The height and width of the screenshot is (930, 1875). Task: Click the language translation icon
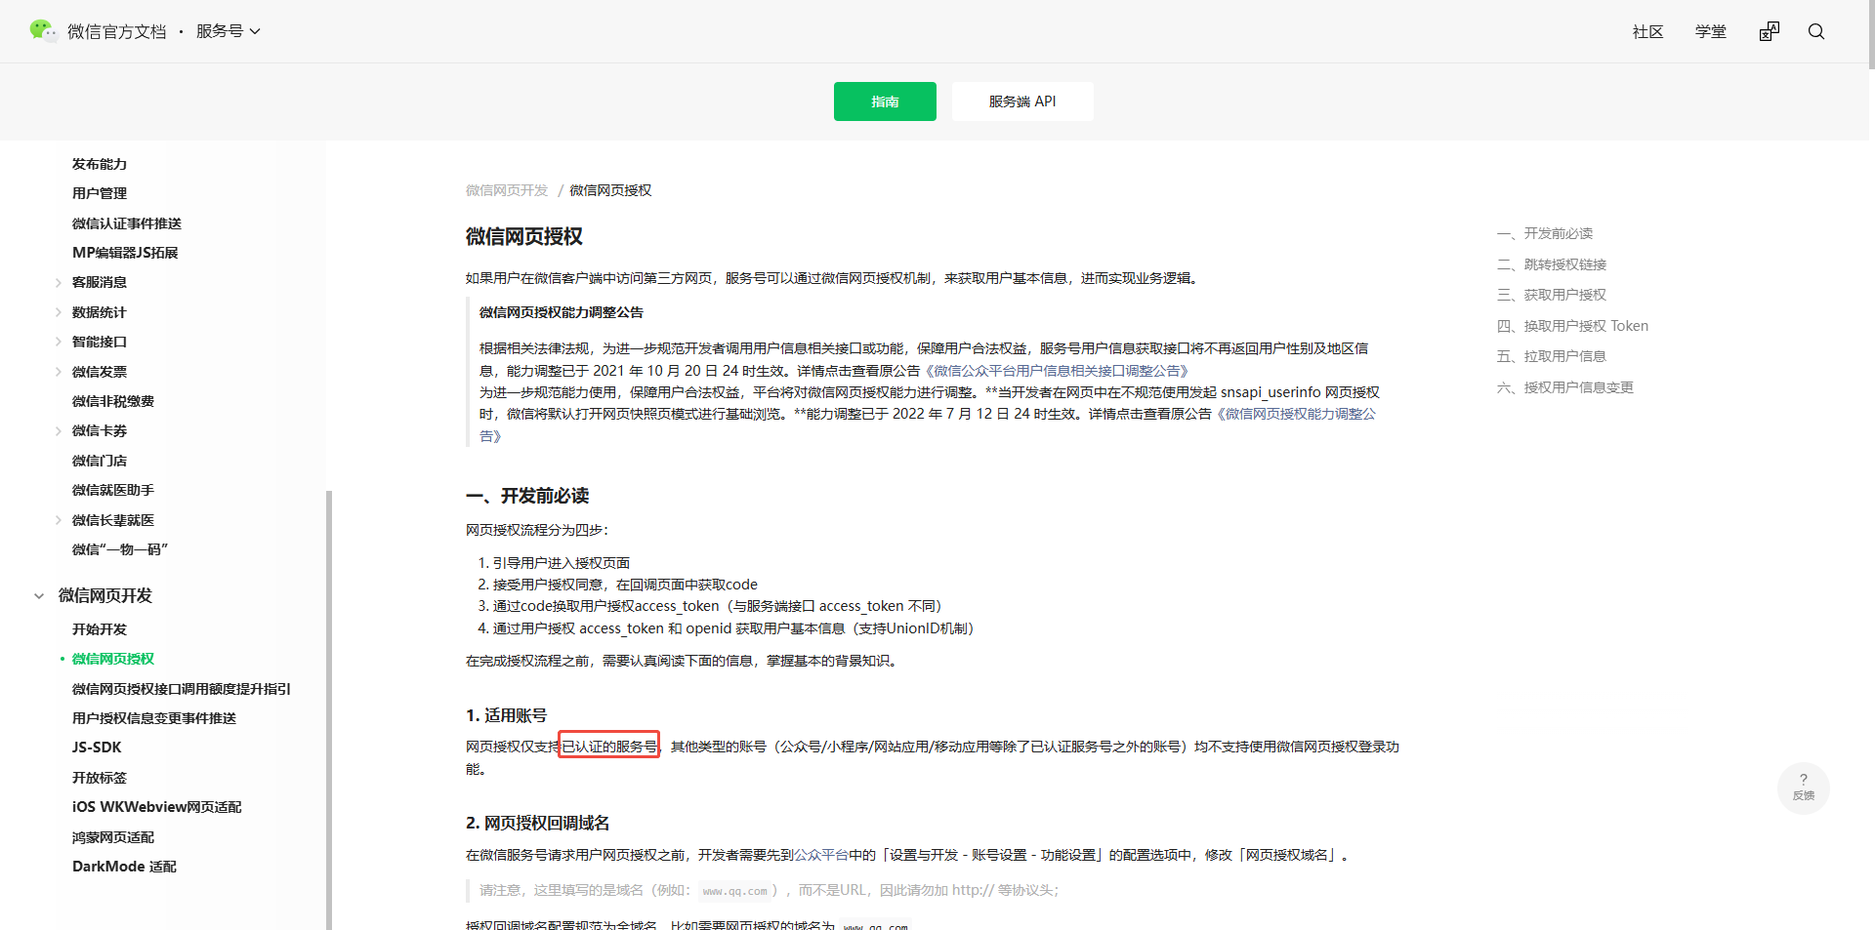[1770, 31]
